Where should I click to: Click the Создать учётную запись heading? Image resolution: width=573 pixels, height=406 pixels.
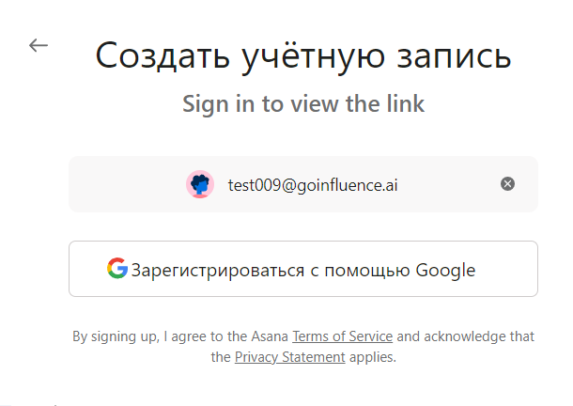click(x=302, y=55)
